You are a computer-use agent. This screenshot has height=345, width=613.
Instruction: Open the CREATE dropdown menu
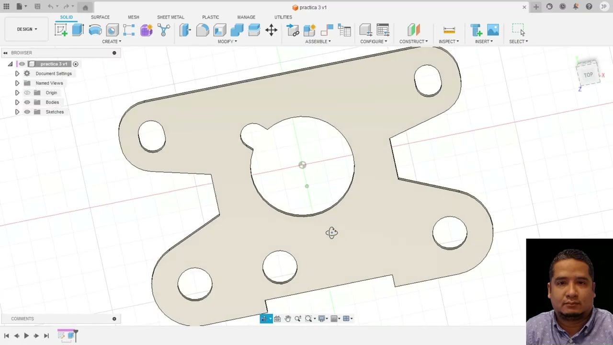112,41
